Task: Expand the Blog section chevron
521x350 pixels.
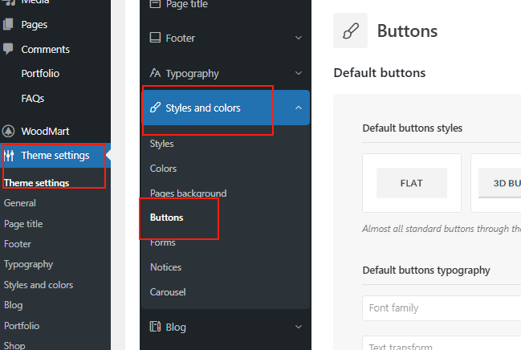Action: [x=299, y=327]
